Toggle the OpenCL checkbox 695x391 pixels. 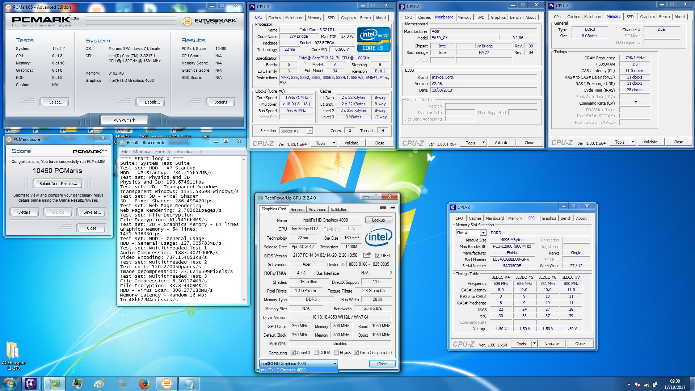(x=293, y=353)
